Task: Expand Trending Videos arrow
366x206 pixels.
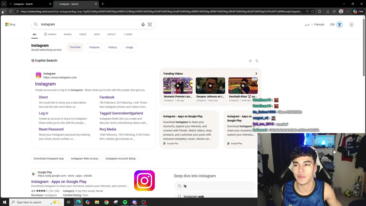Action: point(256,74)
